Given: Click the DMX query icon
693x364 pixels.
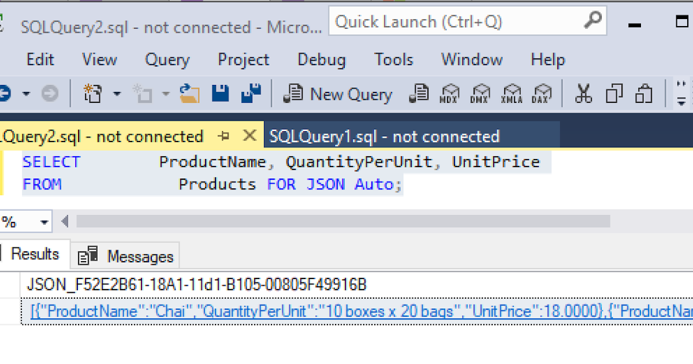Looking at the screenshot, I should (x=480, y=94).
